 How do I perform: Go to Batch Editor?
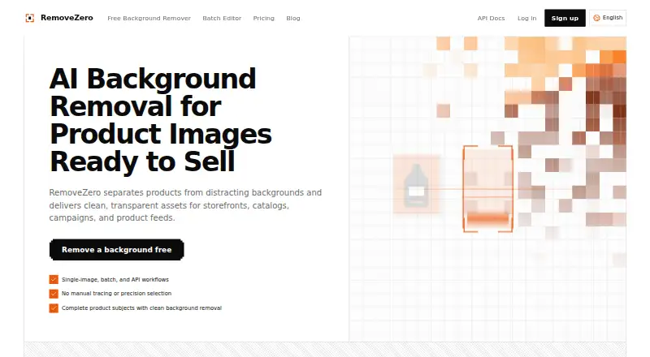point(222,18)
